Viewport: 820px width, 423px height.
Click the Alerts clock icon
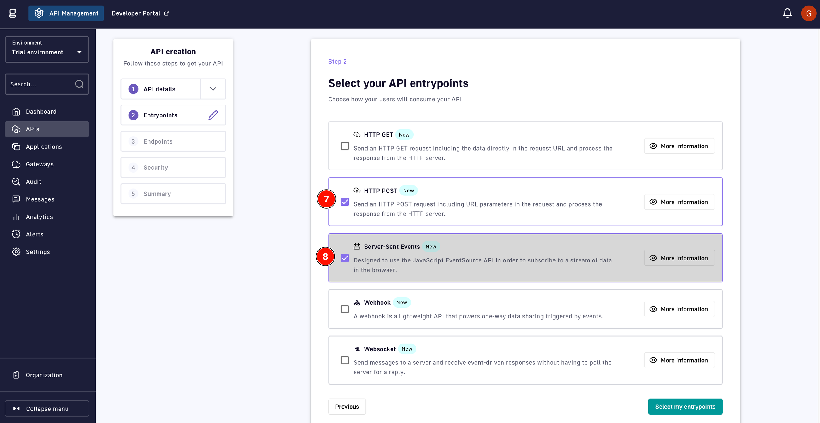16,234
